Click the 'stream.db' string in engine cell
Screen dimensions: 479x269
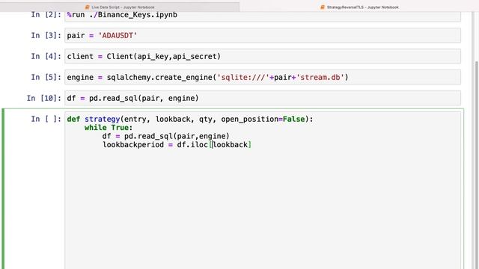[320, 77]
